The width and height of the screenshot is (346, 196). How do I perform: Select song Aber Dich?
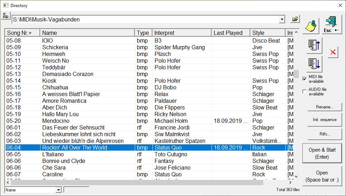(x=55, y=107)
